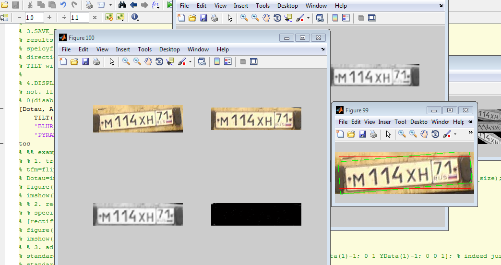The width and height of the screenshot is (501, 265).
Task: Open brush dropdown in background figure window
Action: coord(308,18)
